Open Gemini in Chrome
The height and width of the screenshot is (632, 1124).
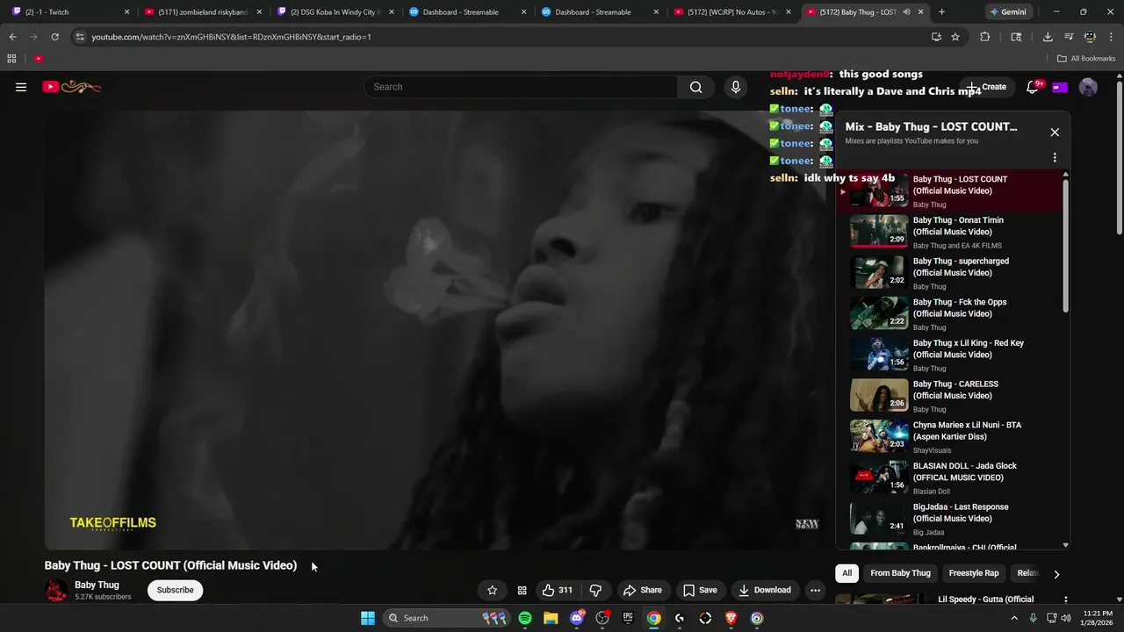1007,12
